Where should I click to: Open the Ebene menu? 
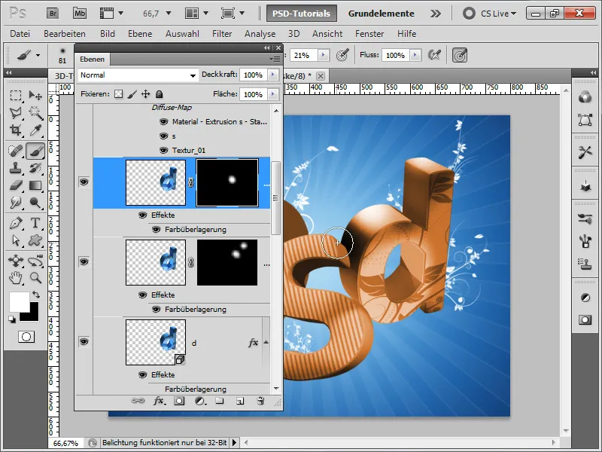pos(140,34)
